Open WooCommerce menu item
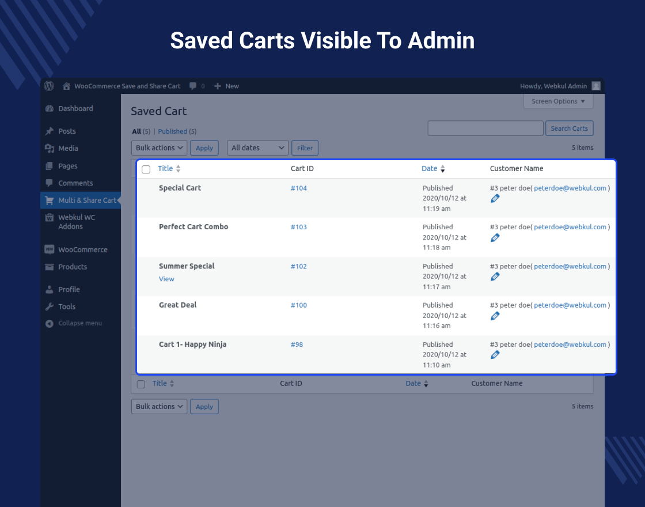 click(x=83, y=250)
